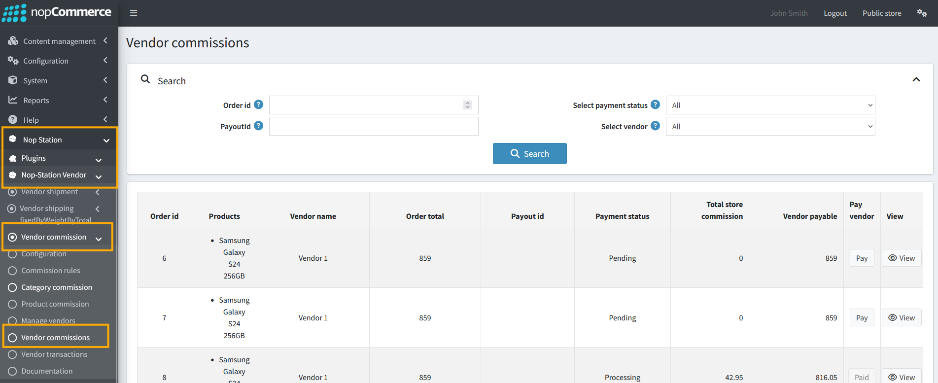Image resolution: width=938 pixels, height=383 pixels.
Task: Click the Vendor shipping circle icon
Action: pyautogui.click(x=11, y=209)
